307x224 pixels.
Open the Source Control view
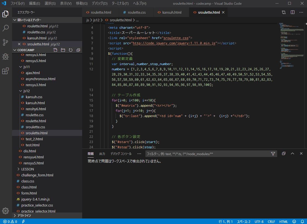(x=5, y=42)
